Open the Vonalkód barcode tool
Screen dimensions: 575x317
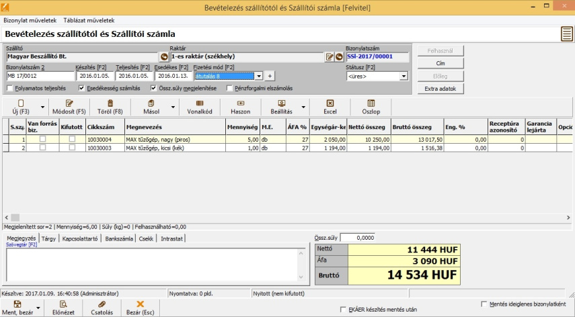click(199, 103)
